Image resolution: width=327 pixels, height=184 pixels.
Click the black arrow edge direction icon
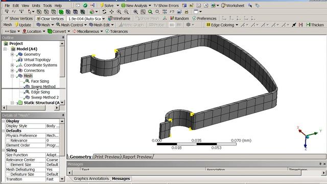click(294, 25)
